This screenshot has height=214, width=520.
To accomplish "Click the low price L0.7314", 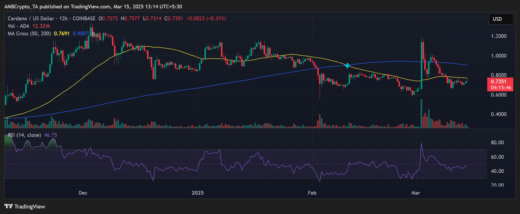I will pyautogui.click(x=152, y=19).
